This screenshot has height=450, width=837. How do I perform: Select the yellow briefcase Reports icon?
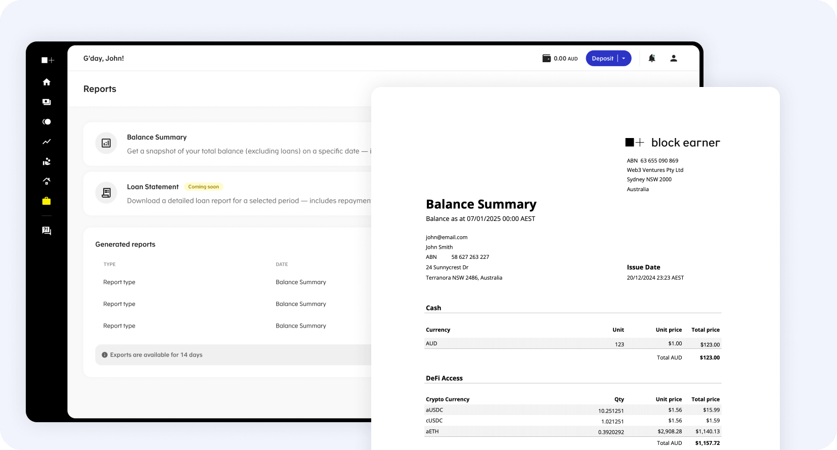click(x=47, y=201)
